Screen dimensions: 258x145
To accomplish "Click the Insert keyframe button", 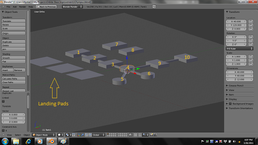I will point(8,70).
